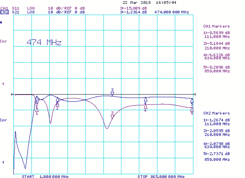This screenshot has height=178, width=245.
Task: Click '858.000 MHz' under CH2 Markers
Action: (217, 160)
